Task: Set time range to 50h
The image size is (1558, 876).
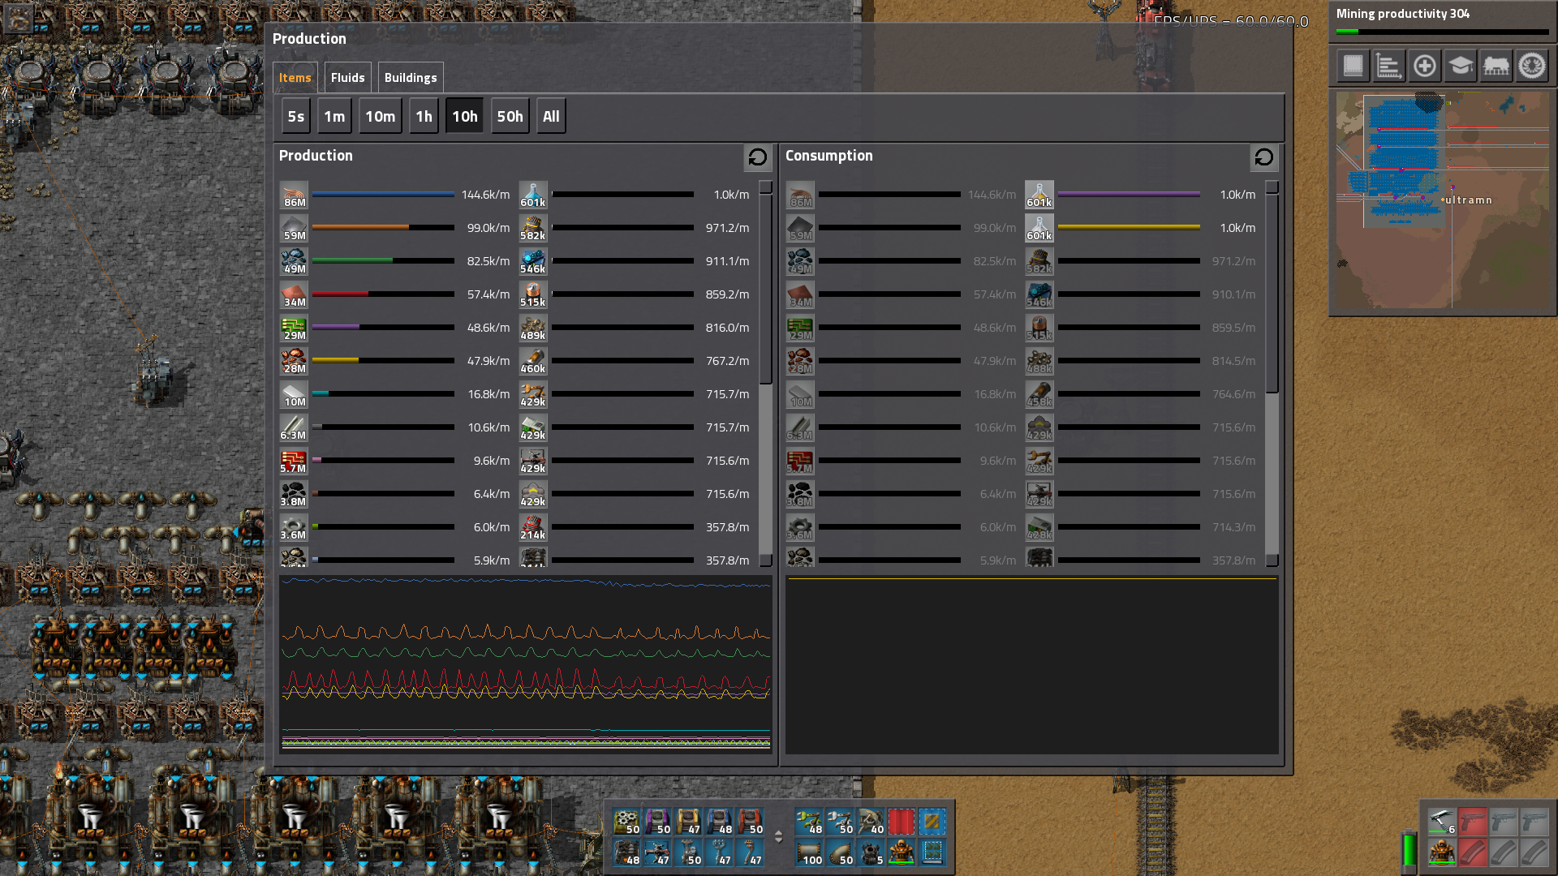Action: click(x=510, y=116)
